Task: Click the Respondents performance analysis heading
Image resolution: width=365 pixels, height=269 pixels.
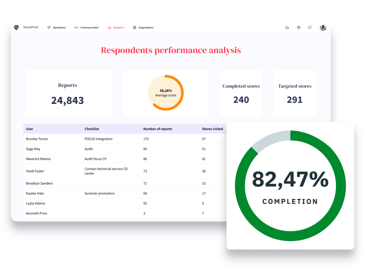Action: (x=171, y=50)
